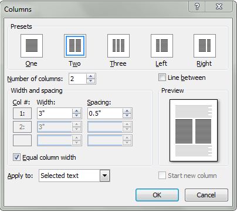Screen dimensions: 237x212
Task: Click the column 1 Width input field
Action: pos(55,113)
